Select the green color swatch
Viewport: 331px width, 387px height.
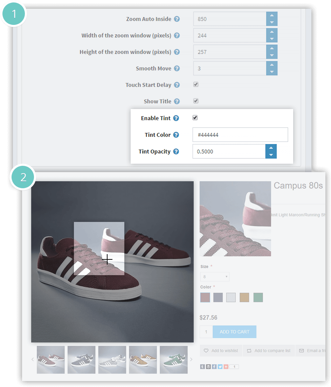(258, 298)
